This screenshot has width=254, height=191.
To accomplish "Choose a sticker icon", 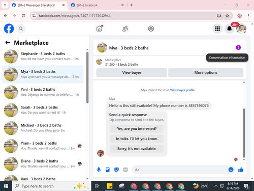I will tap(116, 170).
